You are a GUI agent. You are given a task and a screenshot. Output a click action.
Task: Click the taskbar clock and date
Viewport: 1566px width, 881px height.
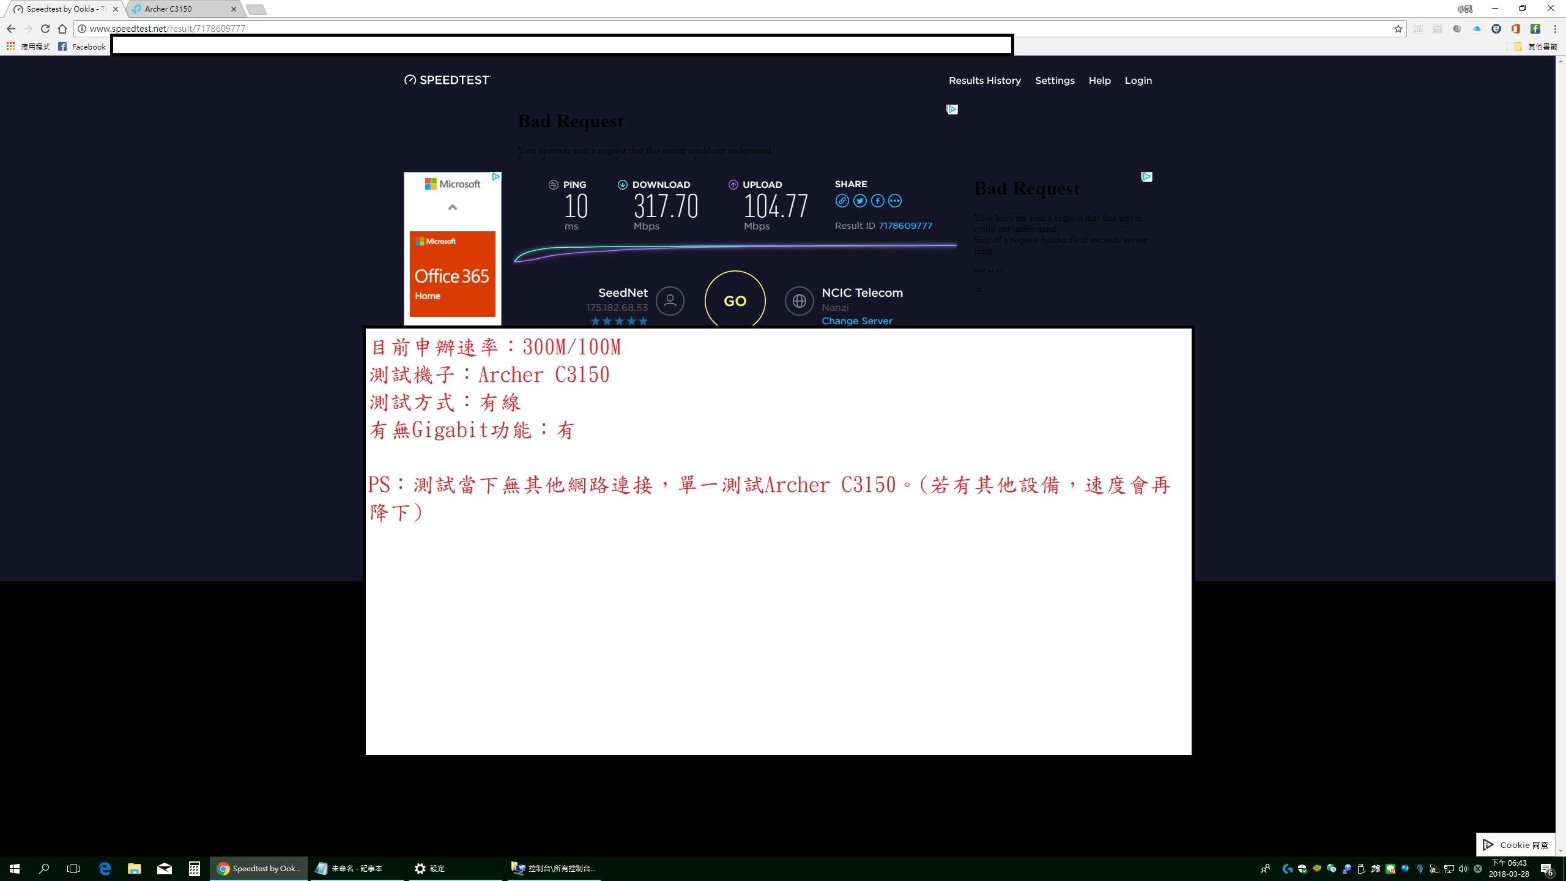point(1509,869)
